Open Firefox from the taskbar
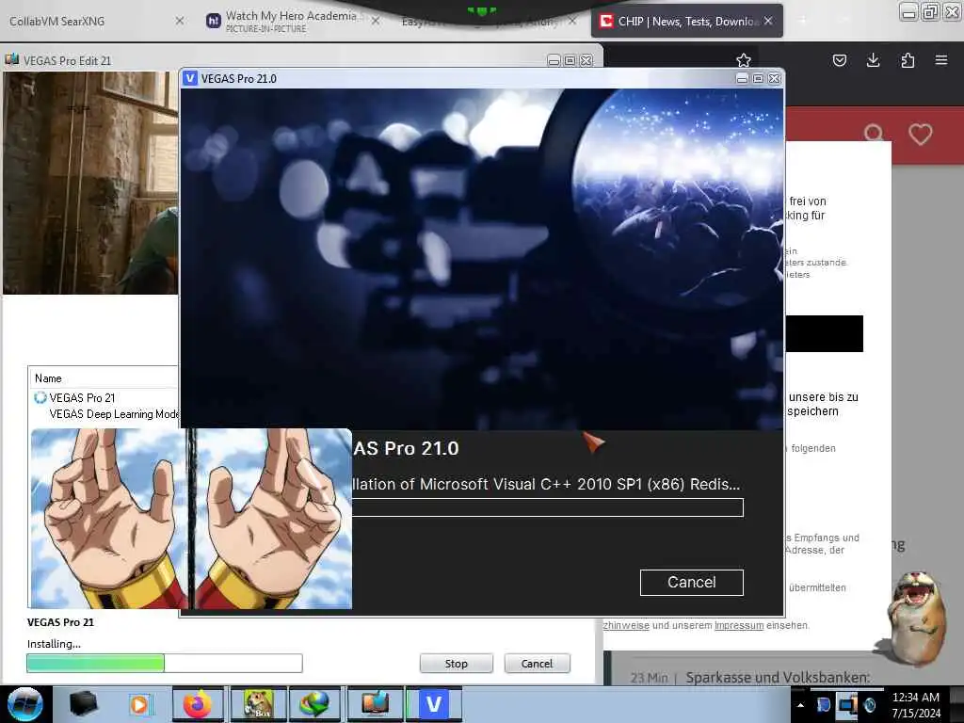964x723 pixels. (198, 704)
